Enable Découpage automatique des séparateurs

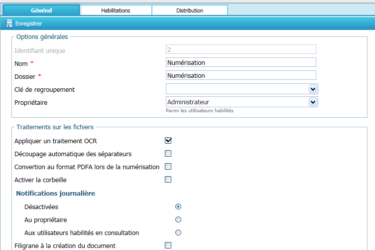click(x=168, y=154)
